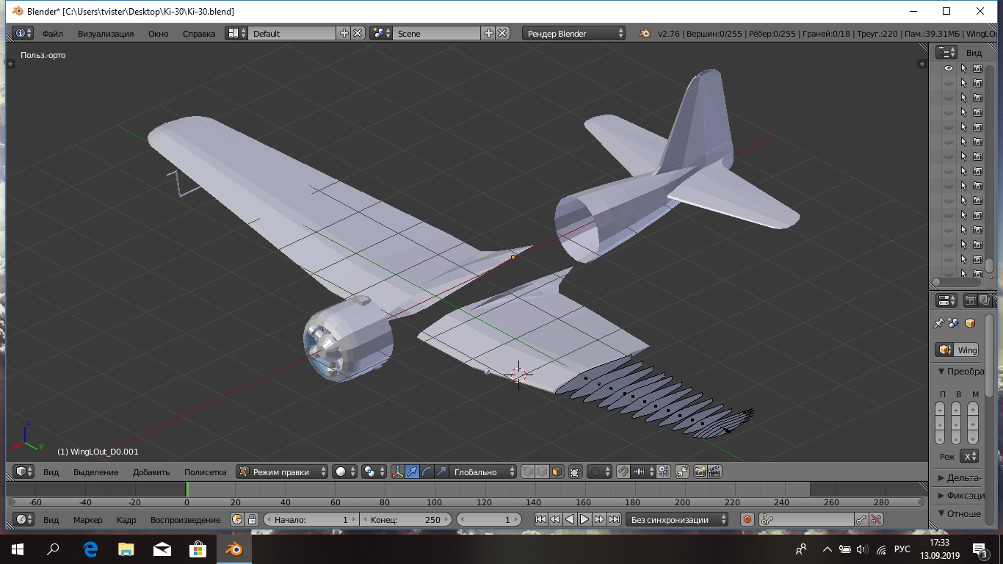This screenshot has width=1003, height=564.
Task: Click the OpenGL render animation clapperboard icon
Action: 714,472
